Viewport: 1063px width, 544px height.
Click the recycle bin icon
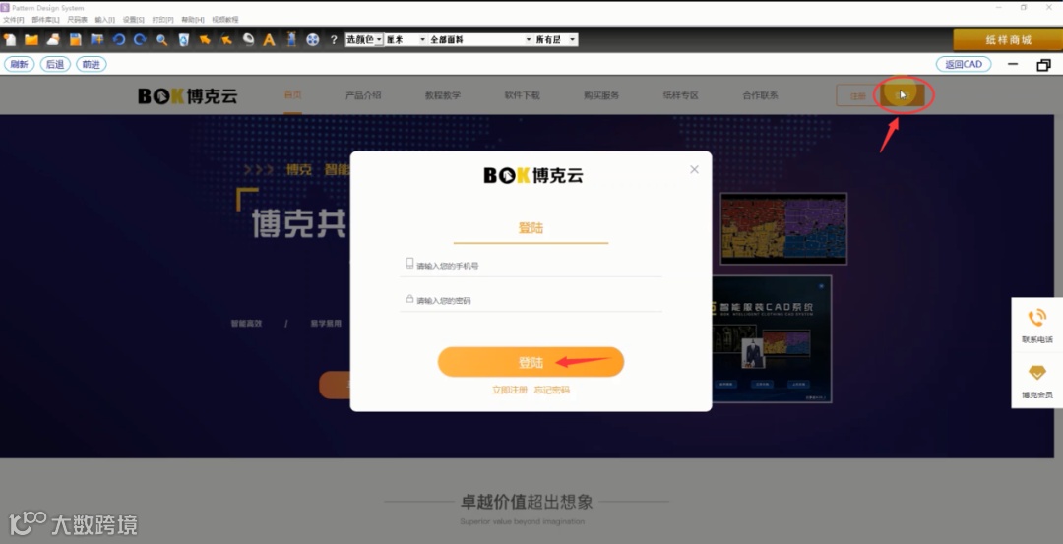(x=184, y=40)
